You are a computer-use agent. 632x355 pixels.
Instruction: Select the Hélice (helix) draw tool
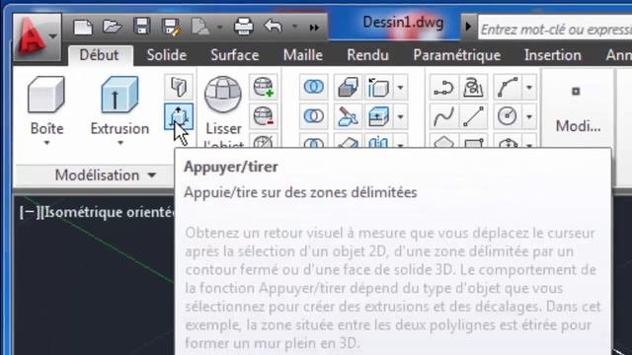click(x=474, y=87)
